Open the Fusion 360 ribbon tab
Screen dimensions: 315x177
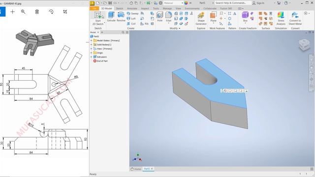(226, 8)
